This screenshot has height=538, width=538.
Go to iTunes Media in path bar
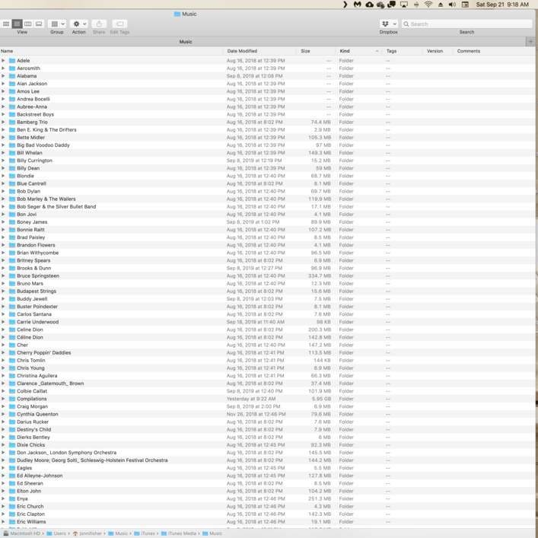(179, 533)
